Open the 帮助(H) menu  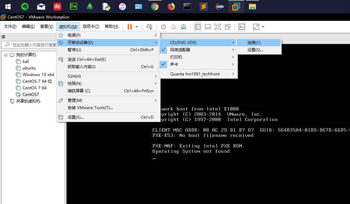111,26
